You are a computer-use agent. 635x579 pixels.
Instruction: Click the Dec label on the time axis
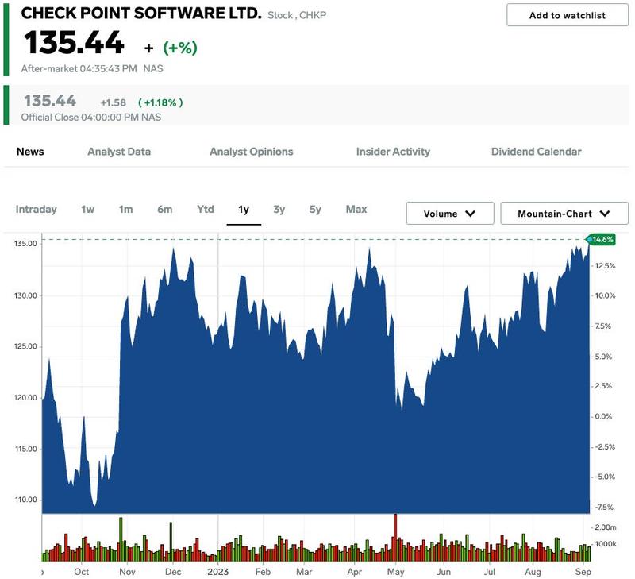coord(173,572)
